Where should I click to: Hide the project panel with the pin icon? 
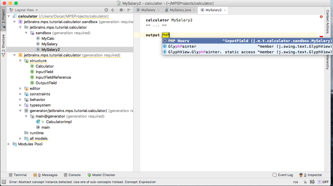(129, 10)
